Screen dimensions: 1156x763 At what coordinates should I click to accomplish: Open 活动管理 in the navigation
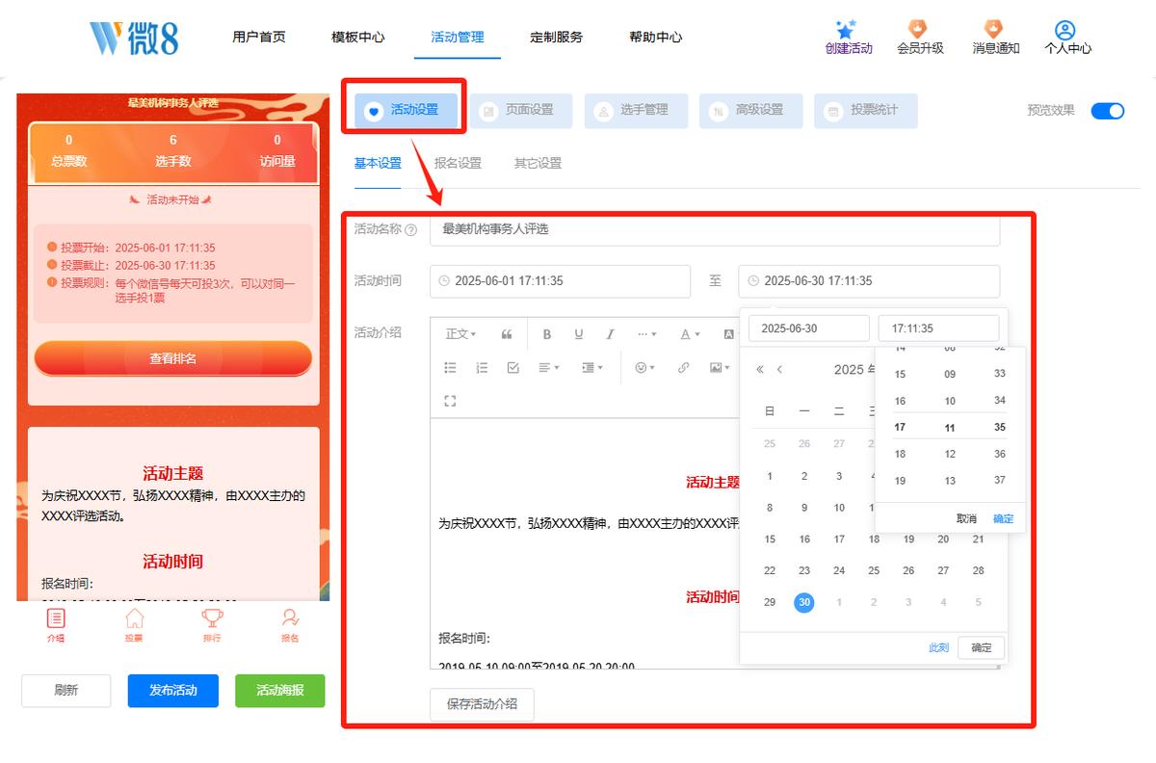(x=458, y=38)
